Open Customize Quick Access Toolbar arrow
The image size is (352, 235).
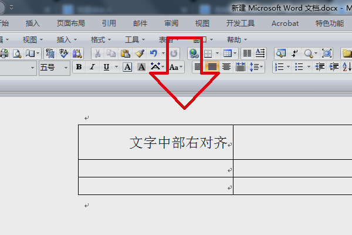pos(11,8)
